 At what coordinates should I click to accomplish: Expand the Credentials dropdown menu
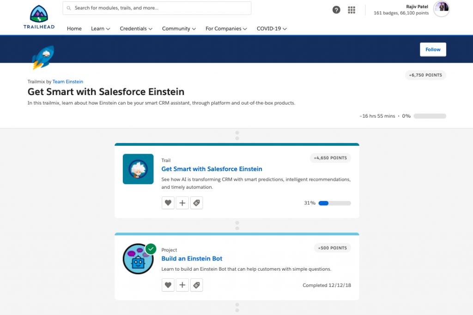coord(136,29)
